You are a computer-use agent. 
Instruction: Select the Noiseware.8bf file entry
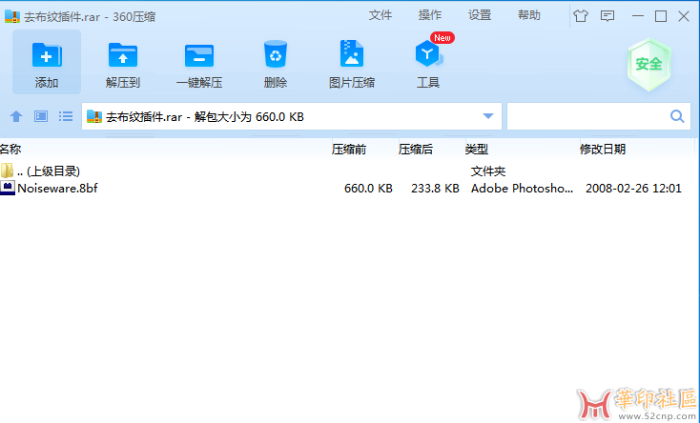click(57, 189)
